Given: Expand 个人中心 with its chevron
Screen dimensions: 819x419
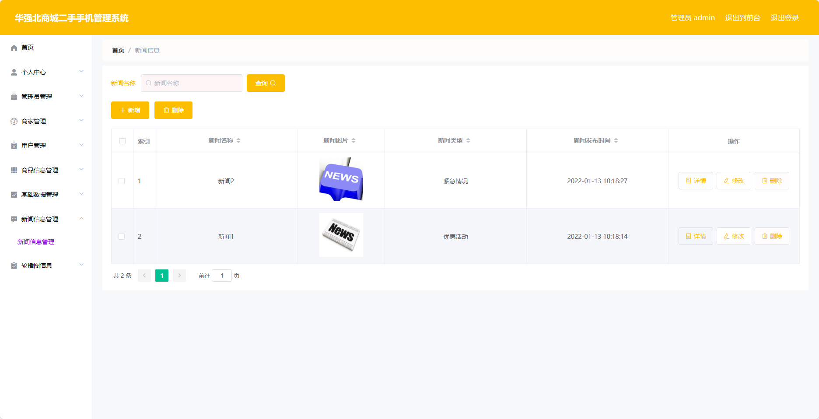Looking at the screenshot, I should 81,71.
